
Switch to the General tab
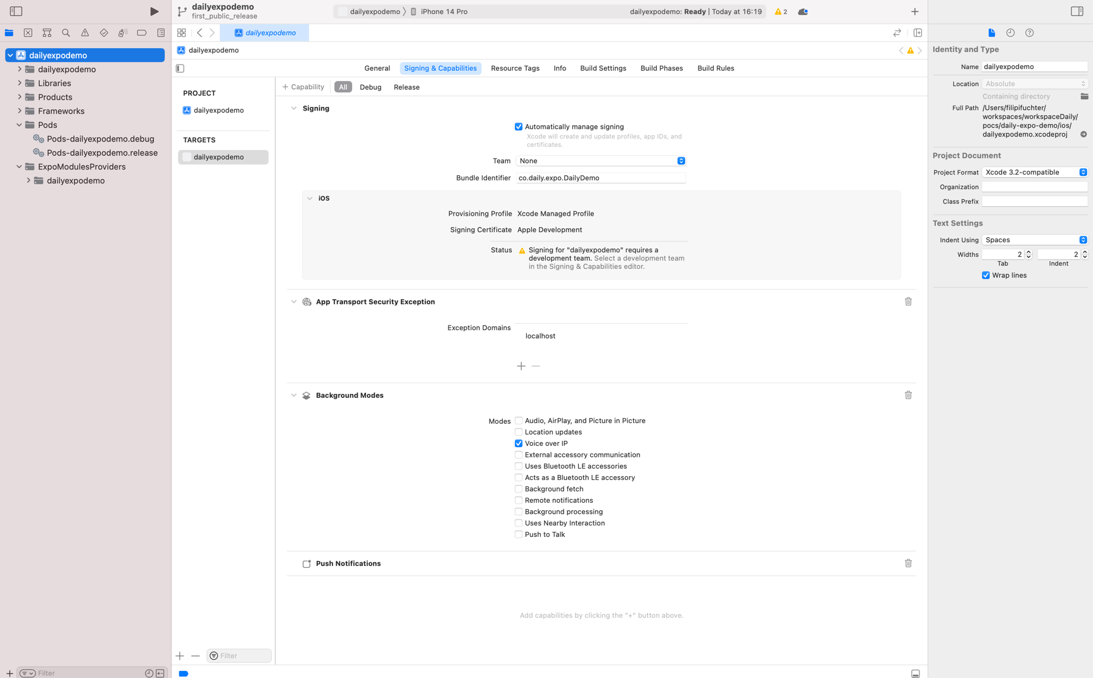[x=377, y=68]
